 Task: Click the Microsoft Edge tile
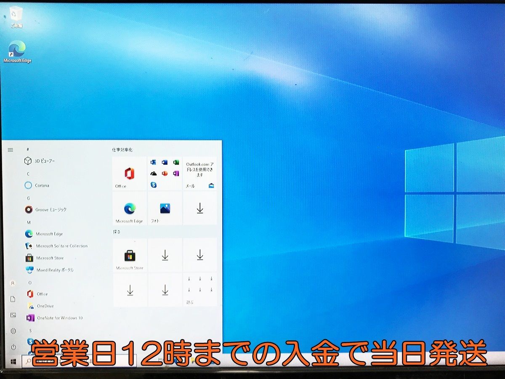(130, 208)
